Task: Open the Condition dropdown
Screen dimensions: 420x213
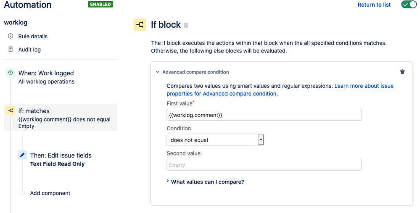Action: coord(215,140)
